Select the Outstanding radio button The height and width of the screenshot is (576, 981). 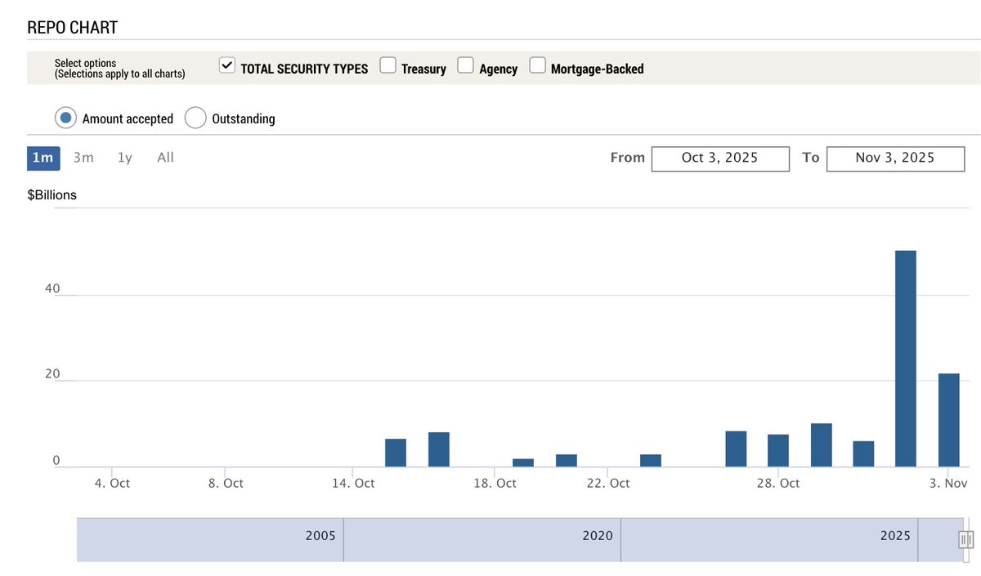pos(195,118)
